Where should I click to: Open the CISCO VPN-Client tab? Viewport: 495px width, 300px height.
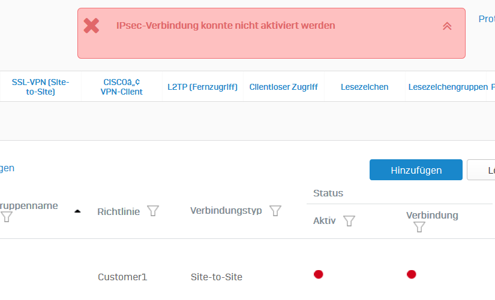coord(122,87)
